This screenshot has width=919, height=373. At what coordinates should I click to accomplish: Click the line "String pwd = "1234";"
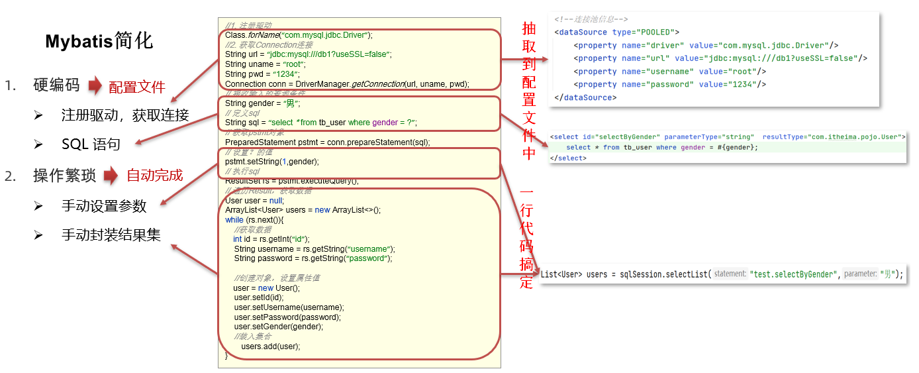[262, 74]
